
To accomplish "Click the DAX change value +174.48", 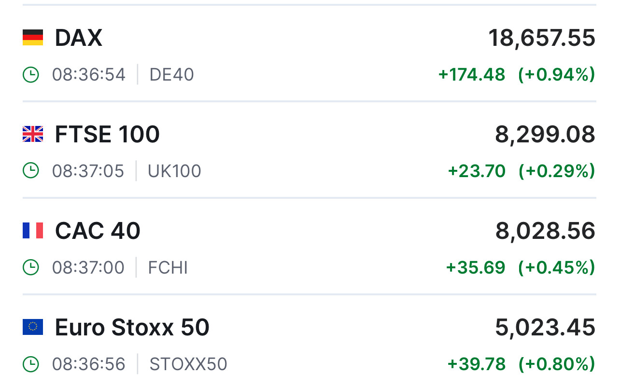I will click(x=471, y=75).
